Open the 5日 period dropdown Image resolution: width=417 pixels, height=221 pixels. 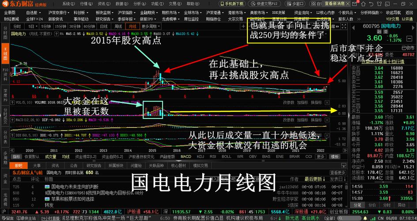click(33, 27)
